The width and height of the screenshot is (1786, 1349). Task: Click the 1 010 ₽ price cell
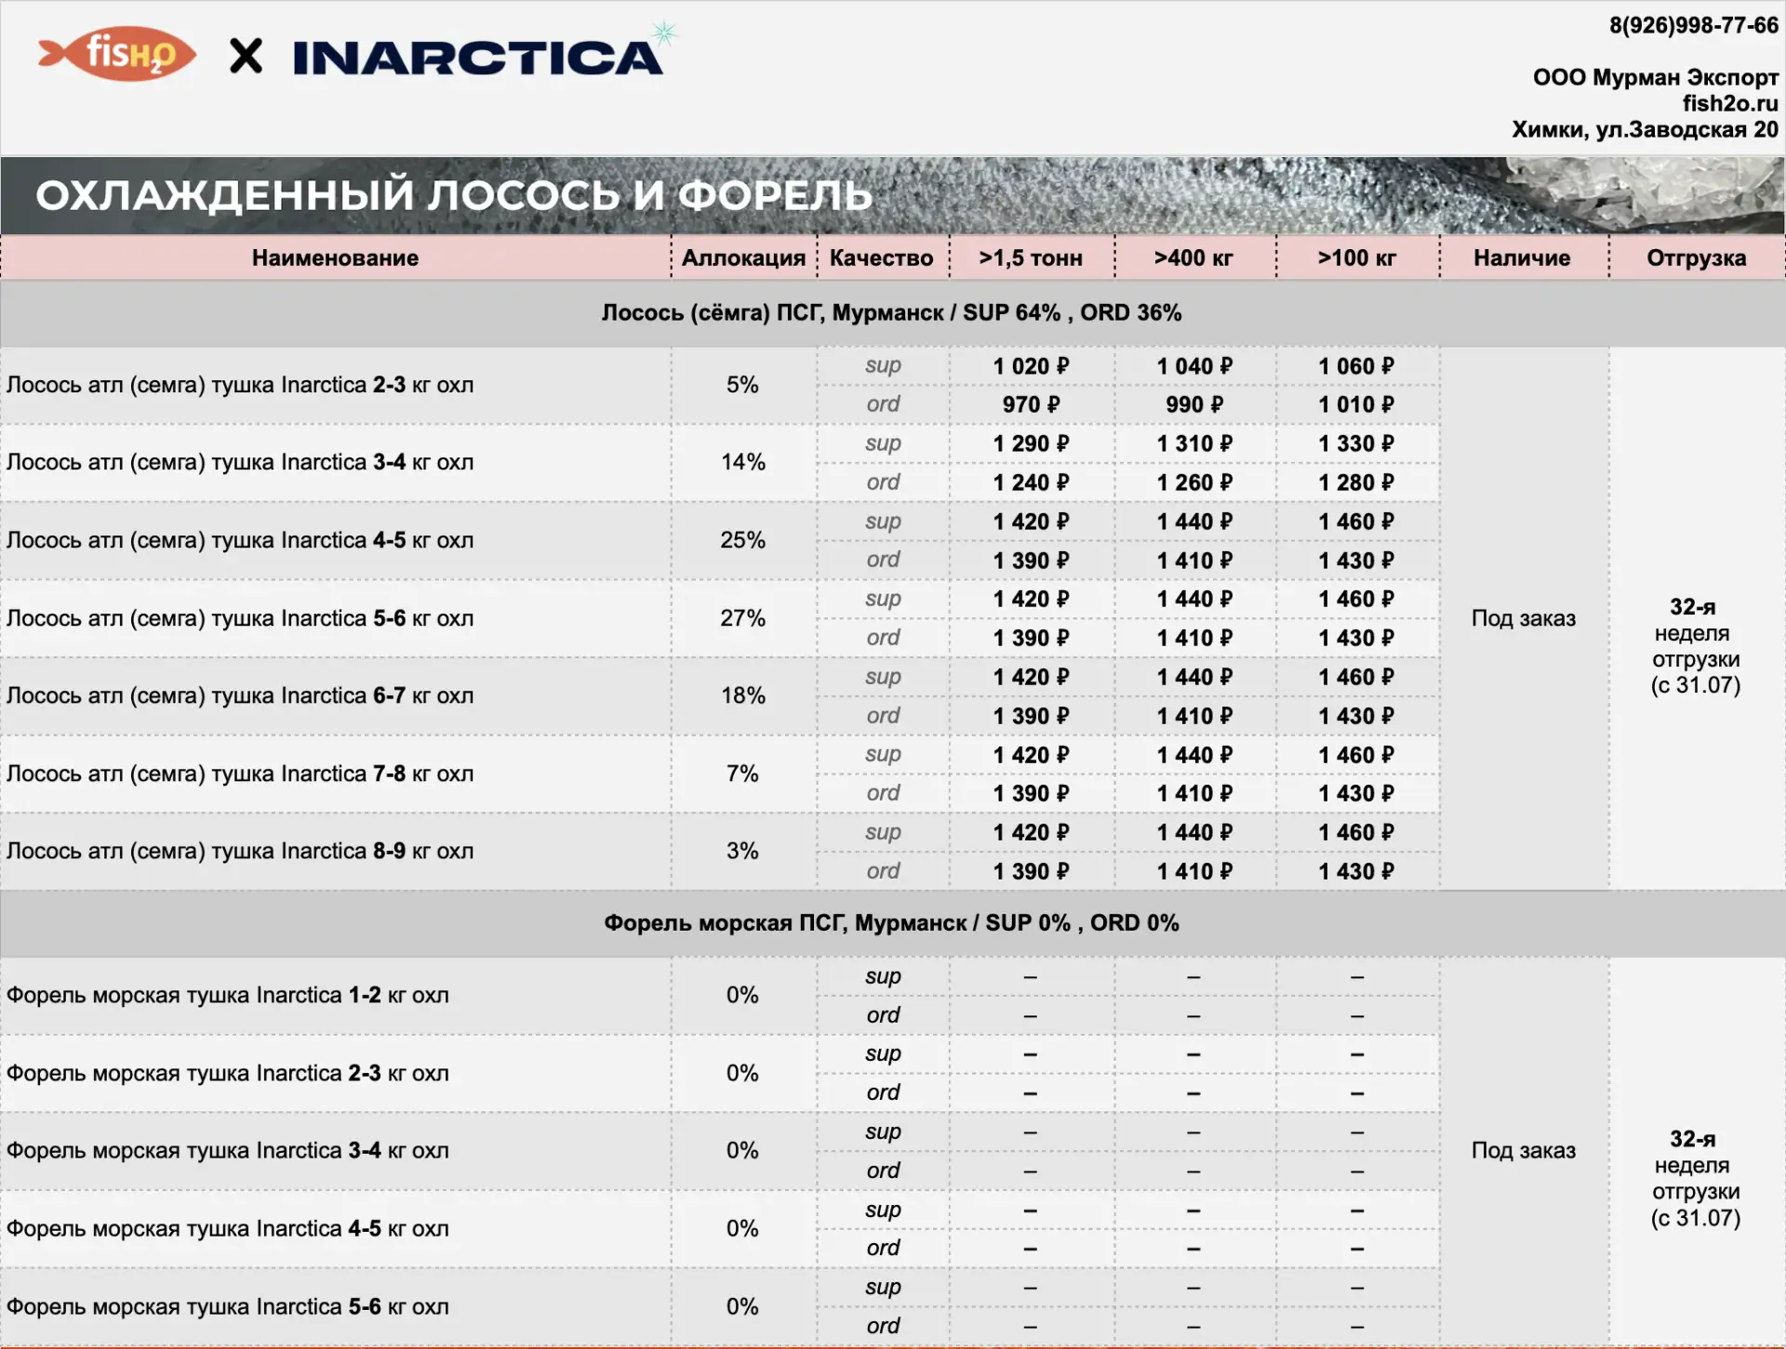point(1356,404)
